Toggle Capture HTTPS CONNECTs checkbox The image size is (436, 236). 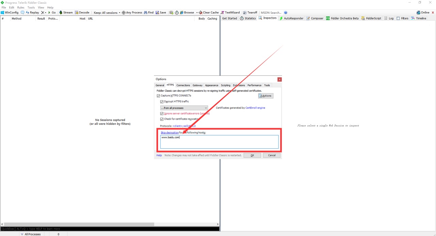(158, 96)
